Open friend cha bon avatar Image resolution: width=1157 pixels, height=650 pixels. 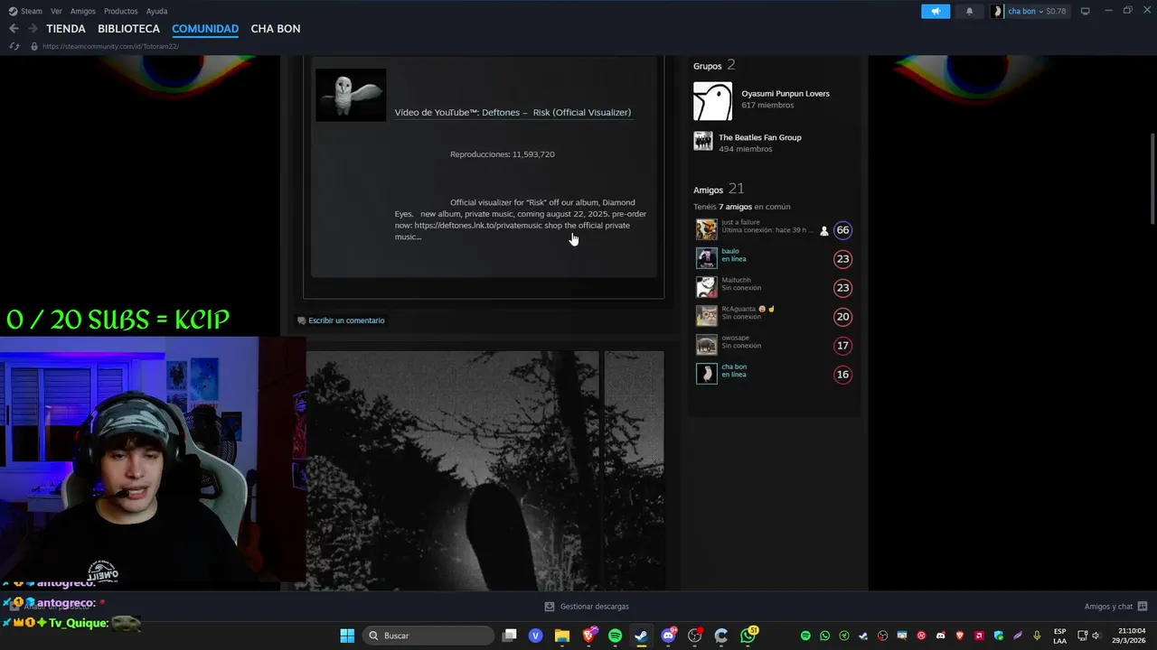(x=706, y=374)
